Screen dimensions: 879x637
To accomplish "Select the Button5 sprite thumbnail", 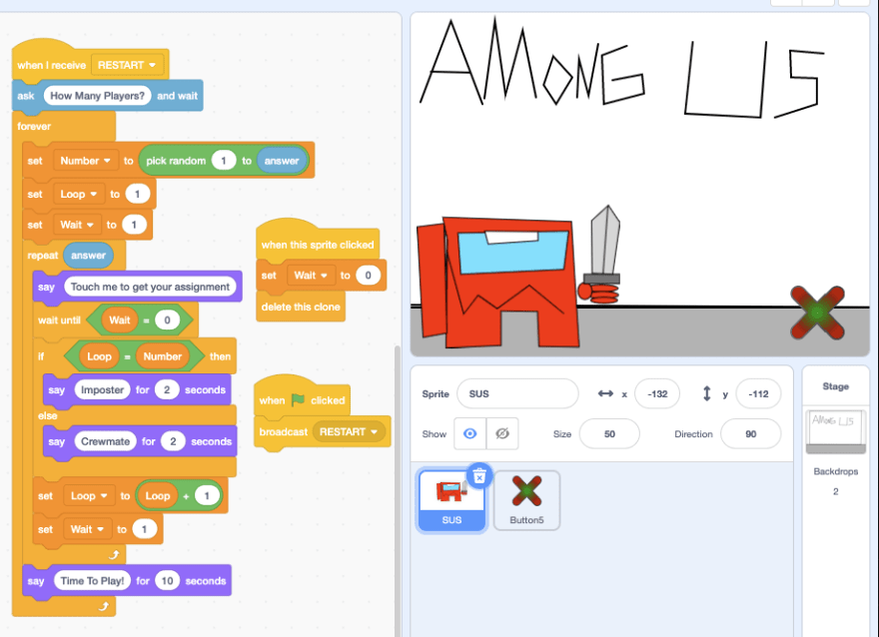I will pyautogui.click(x=526, y=500).
